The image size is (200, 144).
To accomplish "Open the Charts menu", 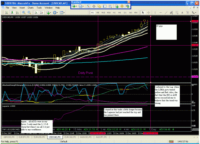I will pos(31,8).
